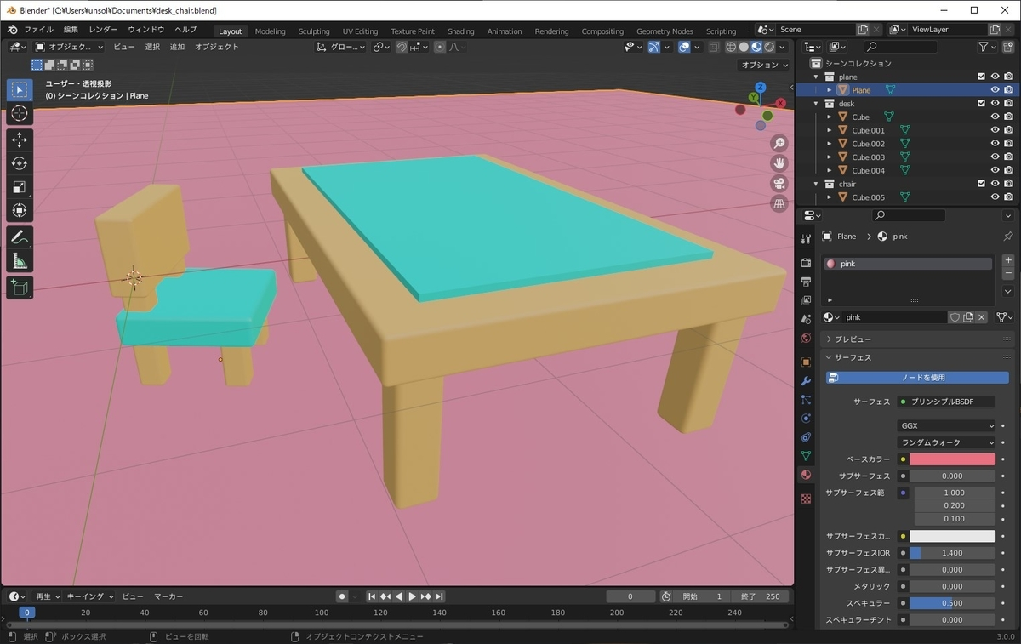Open the Modifier wrench properties tab
The image size is (1021, 644).
tap(806, 380)
